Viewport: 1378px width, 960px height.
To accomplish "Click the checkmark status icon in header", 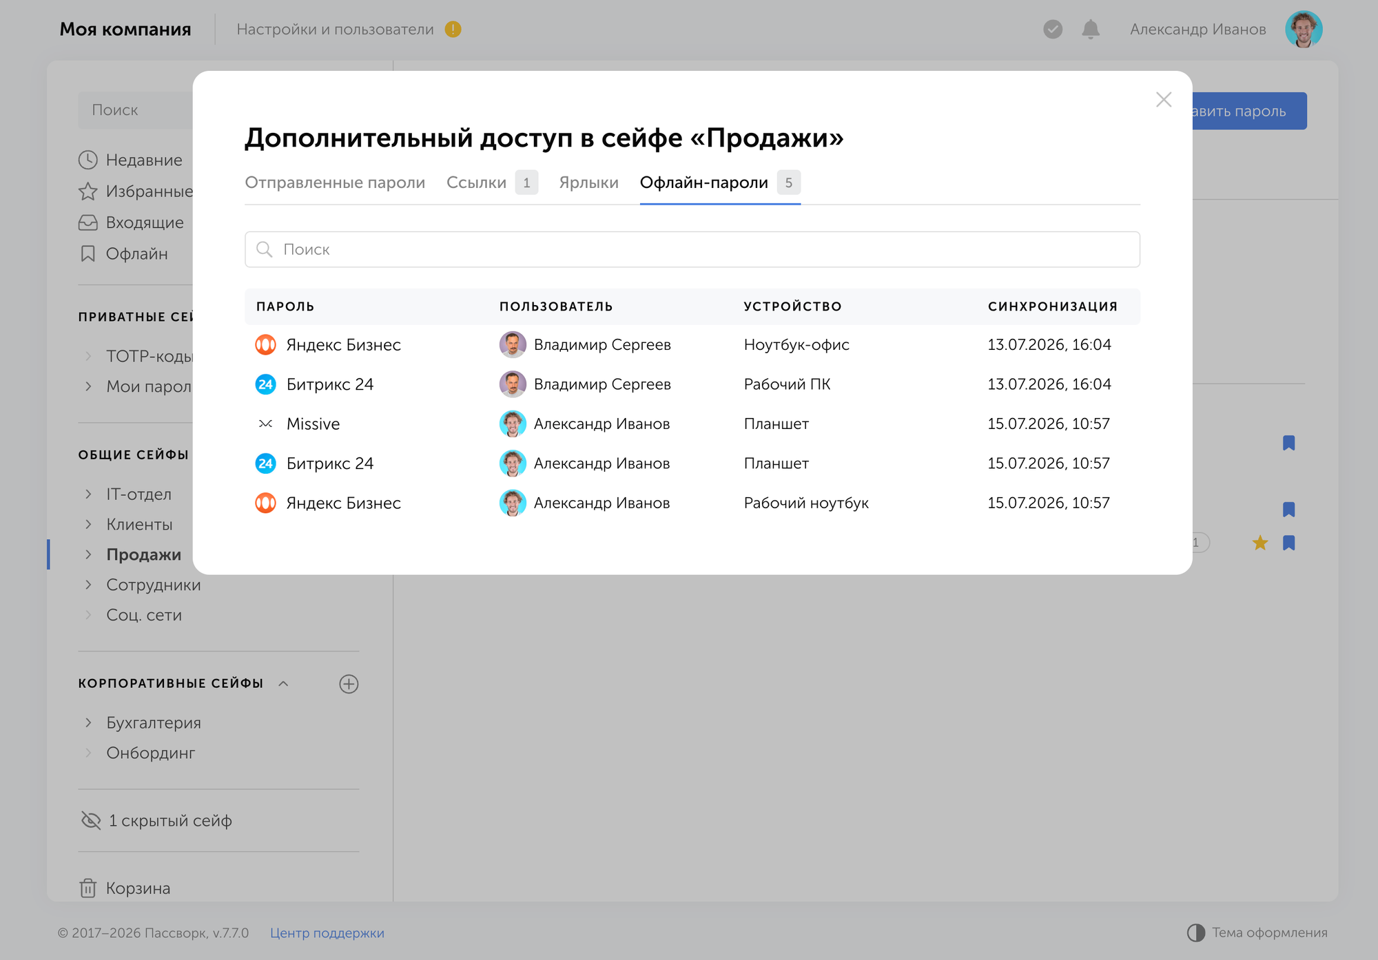I will 1053,29.
